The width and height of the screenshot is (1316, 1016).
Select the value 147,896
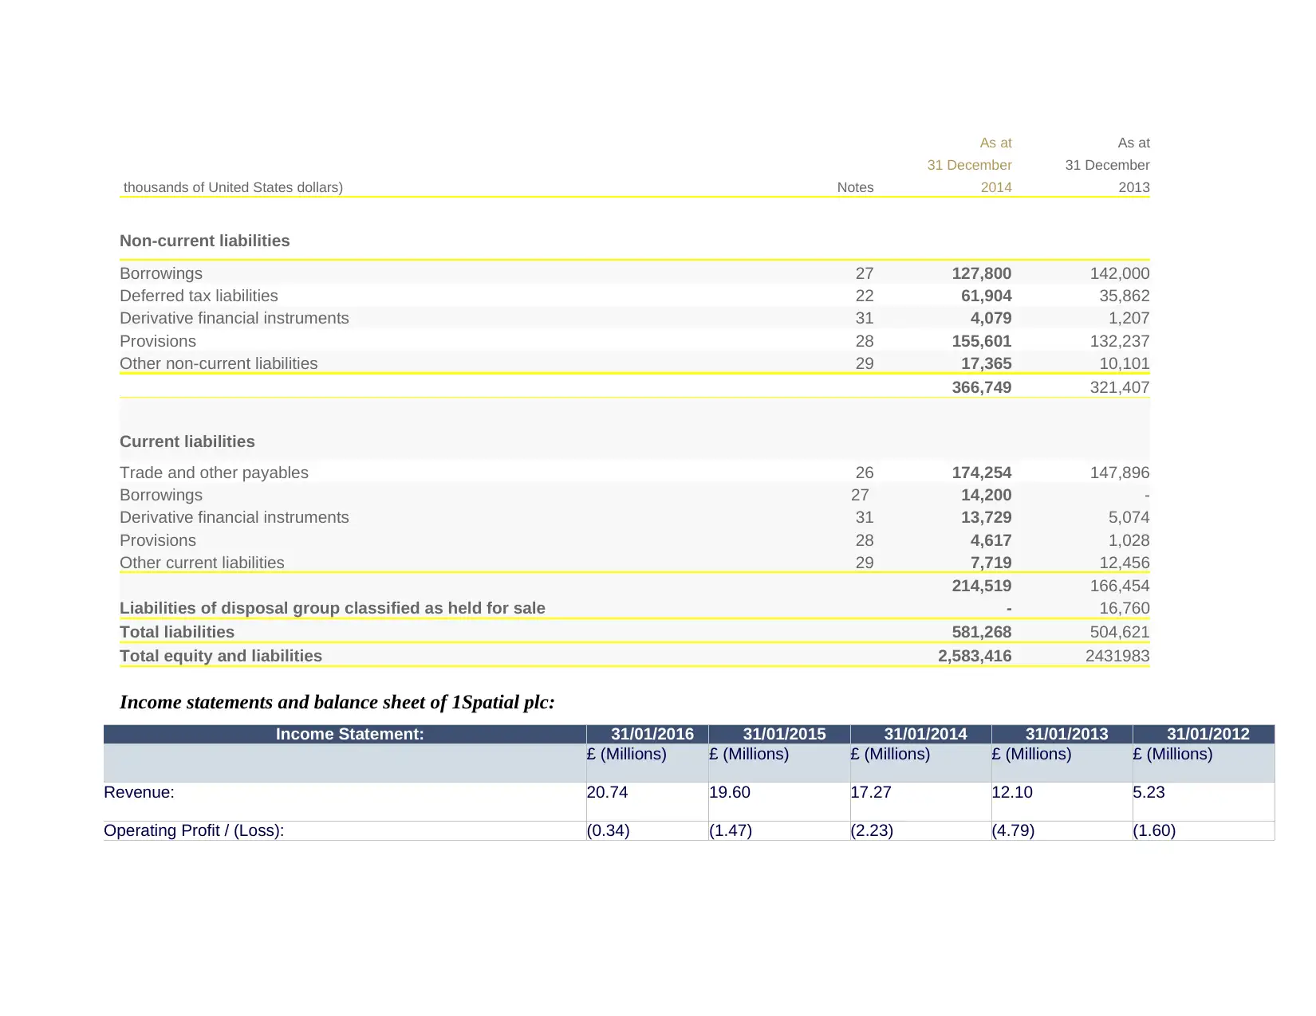click(x=1120, y=473)
